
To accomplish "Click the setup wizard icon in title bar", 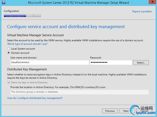I will click(x=3, y=2).
